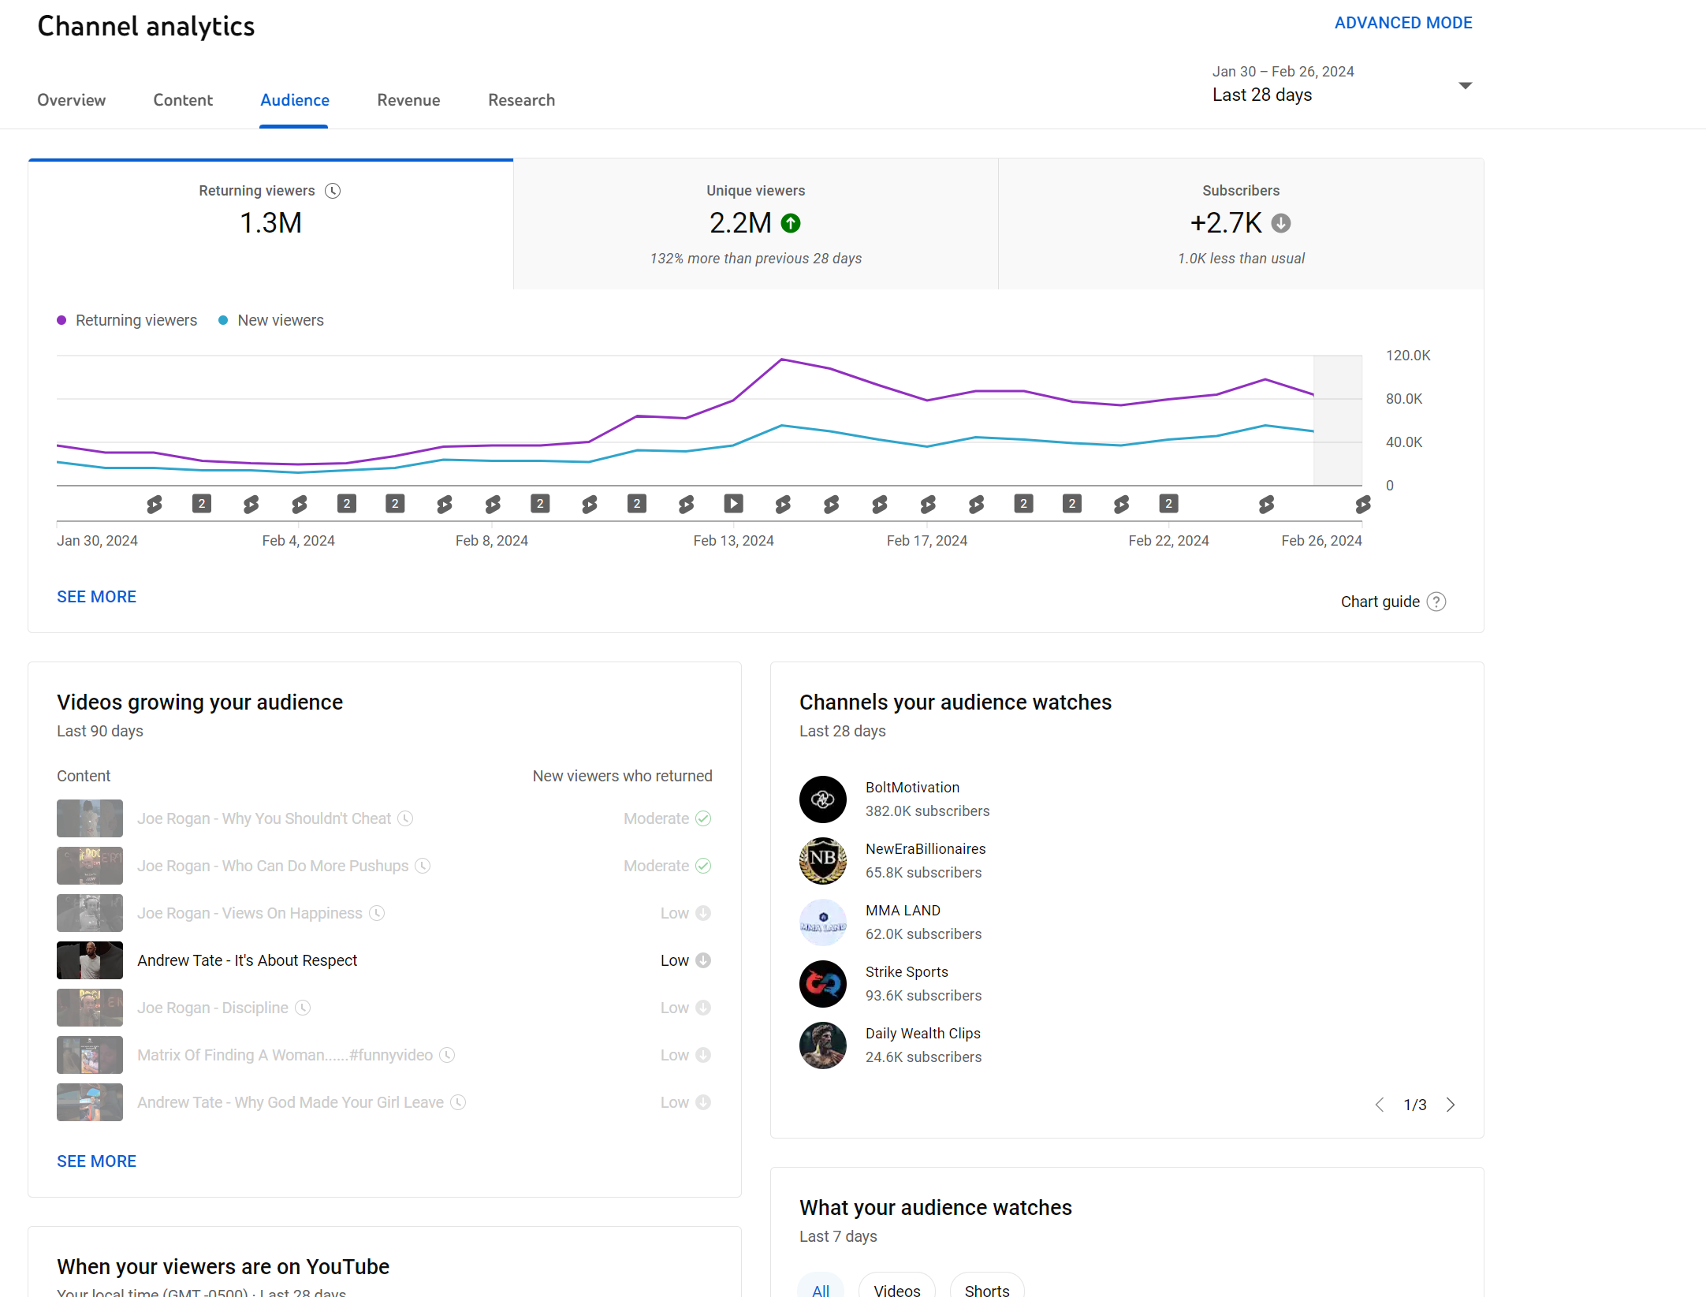Click the '2' marker above Feb 22, 2024 tick
The height and width of the screenshot is (1297, 1706).
pyautogui.click(x=1169, y=503)
